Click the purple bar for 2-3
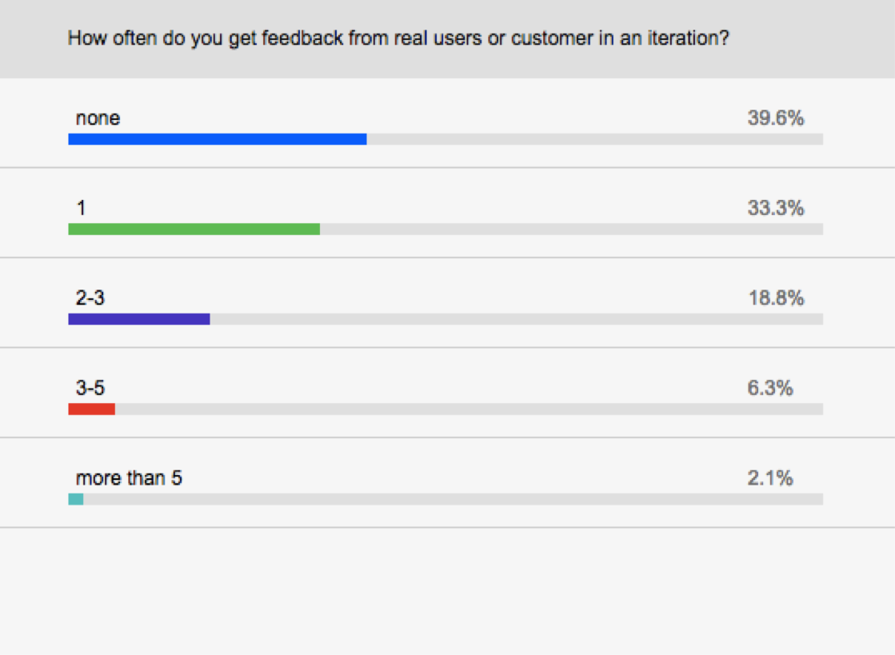Image resolution: width=895 pixels, height=655 pixels. tap(138, 319)
